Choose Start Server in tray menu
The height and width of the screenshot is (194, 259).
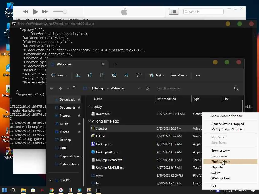(x=219, y=137)
